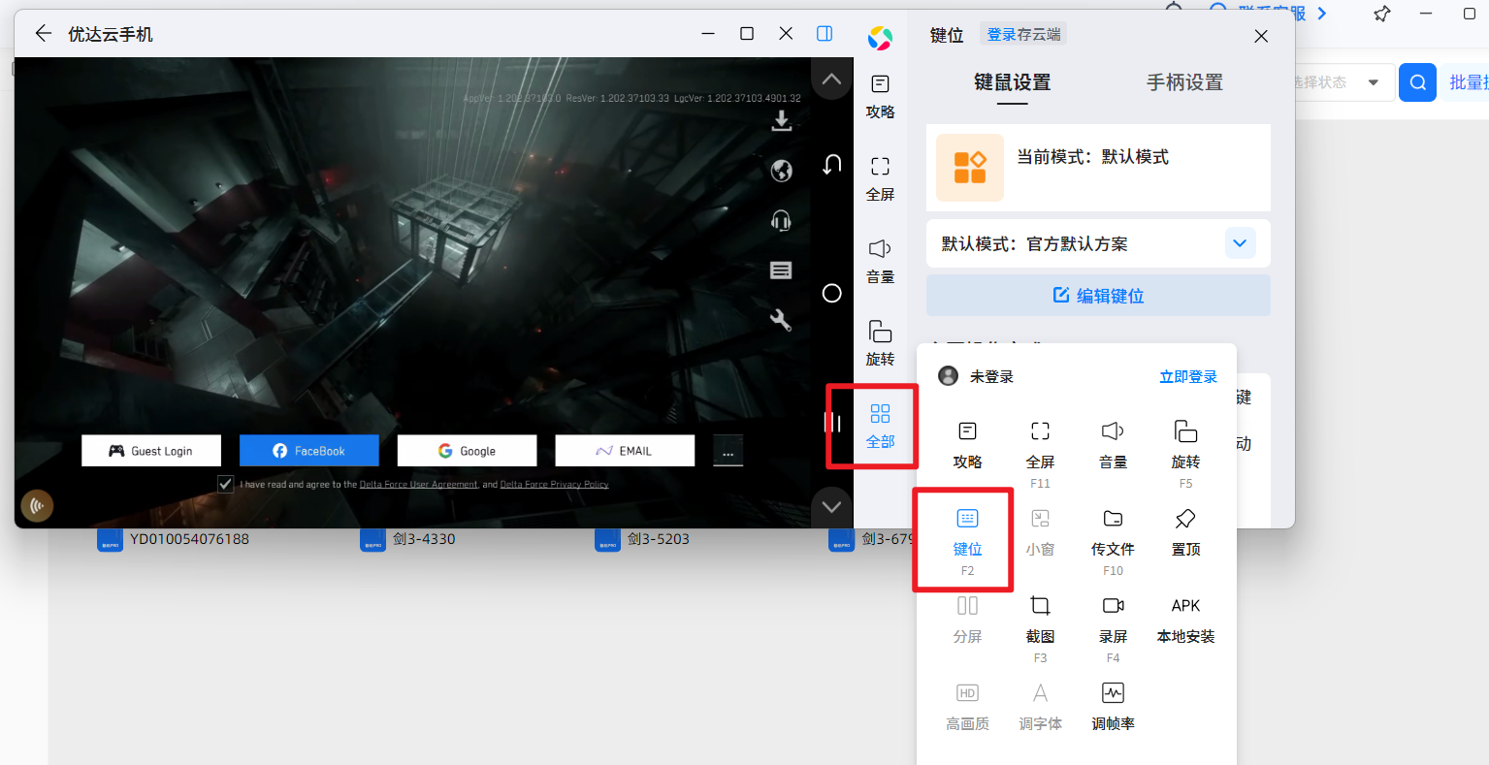Click the 立即登录 login link
The width and height of the screenshot is (1489, 765).
coord(1187,377)
